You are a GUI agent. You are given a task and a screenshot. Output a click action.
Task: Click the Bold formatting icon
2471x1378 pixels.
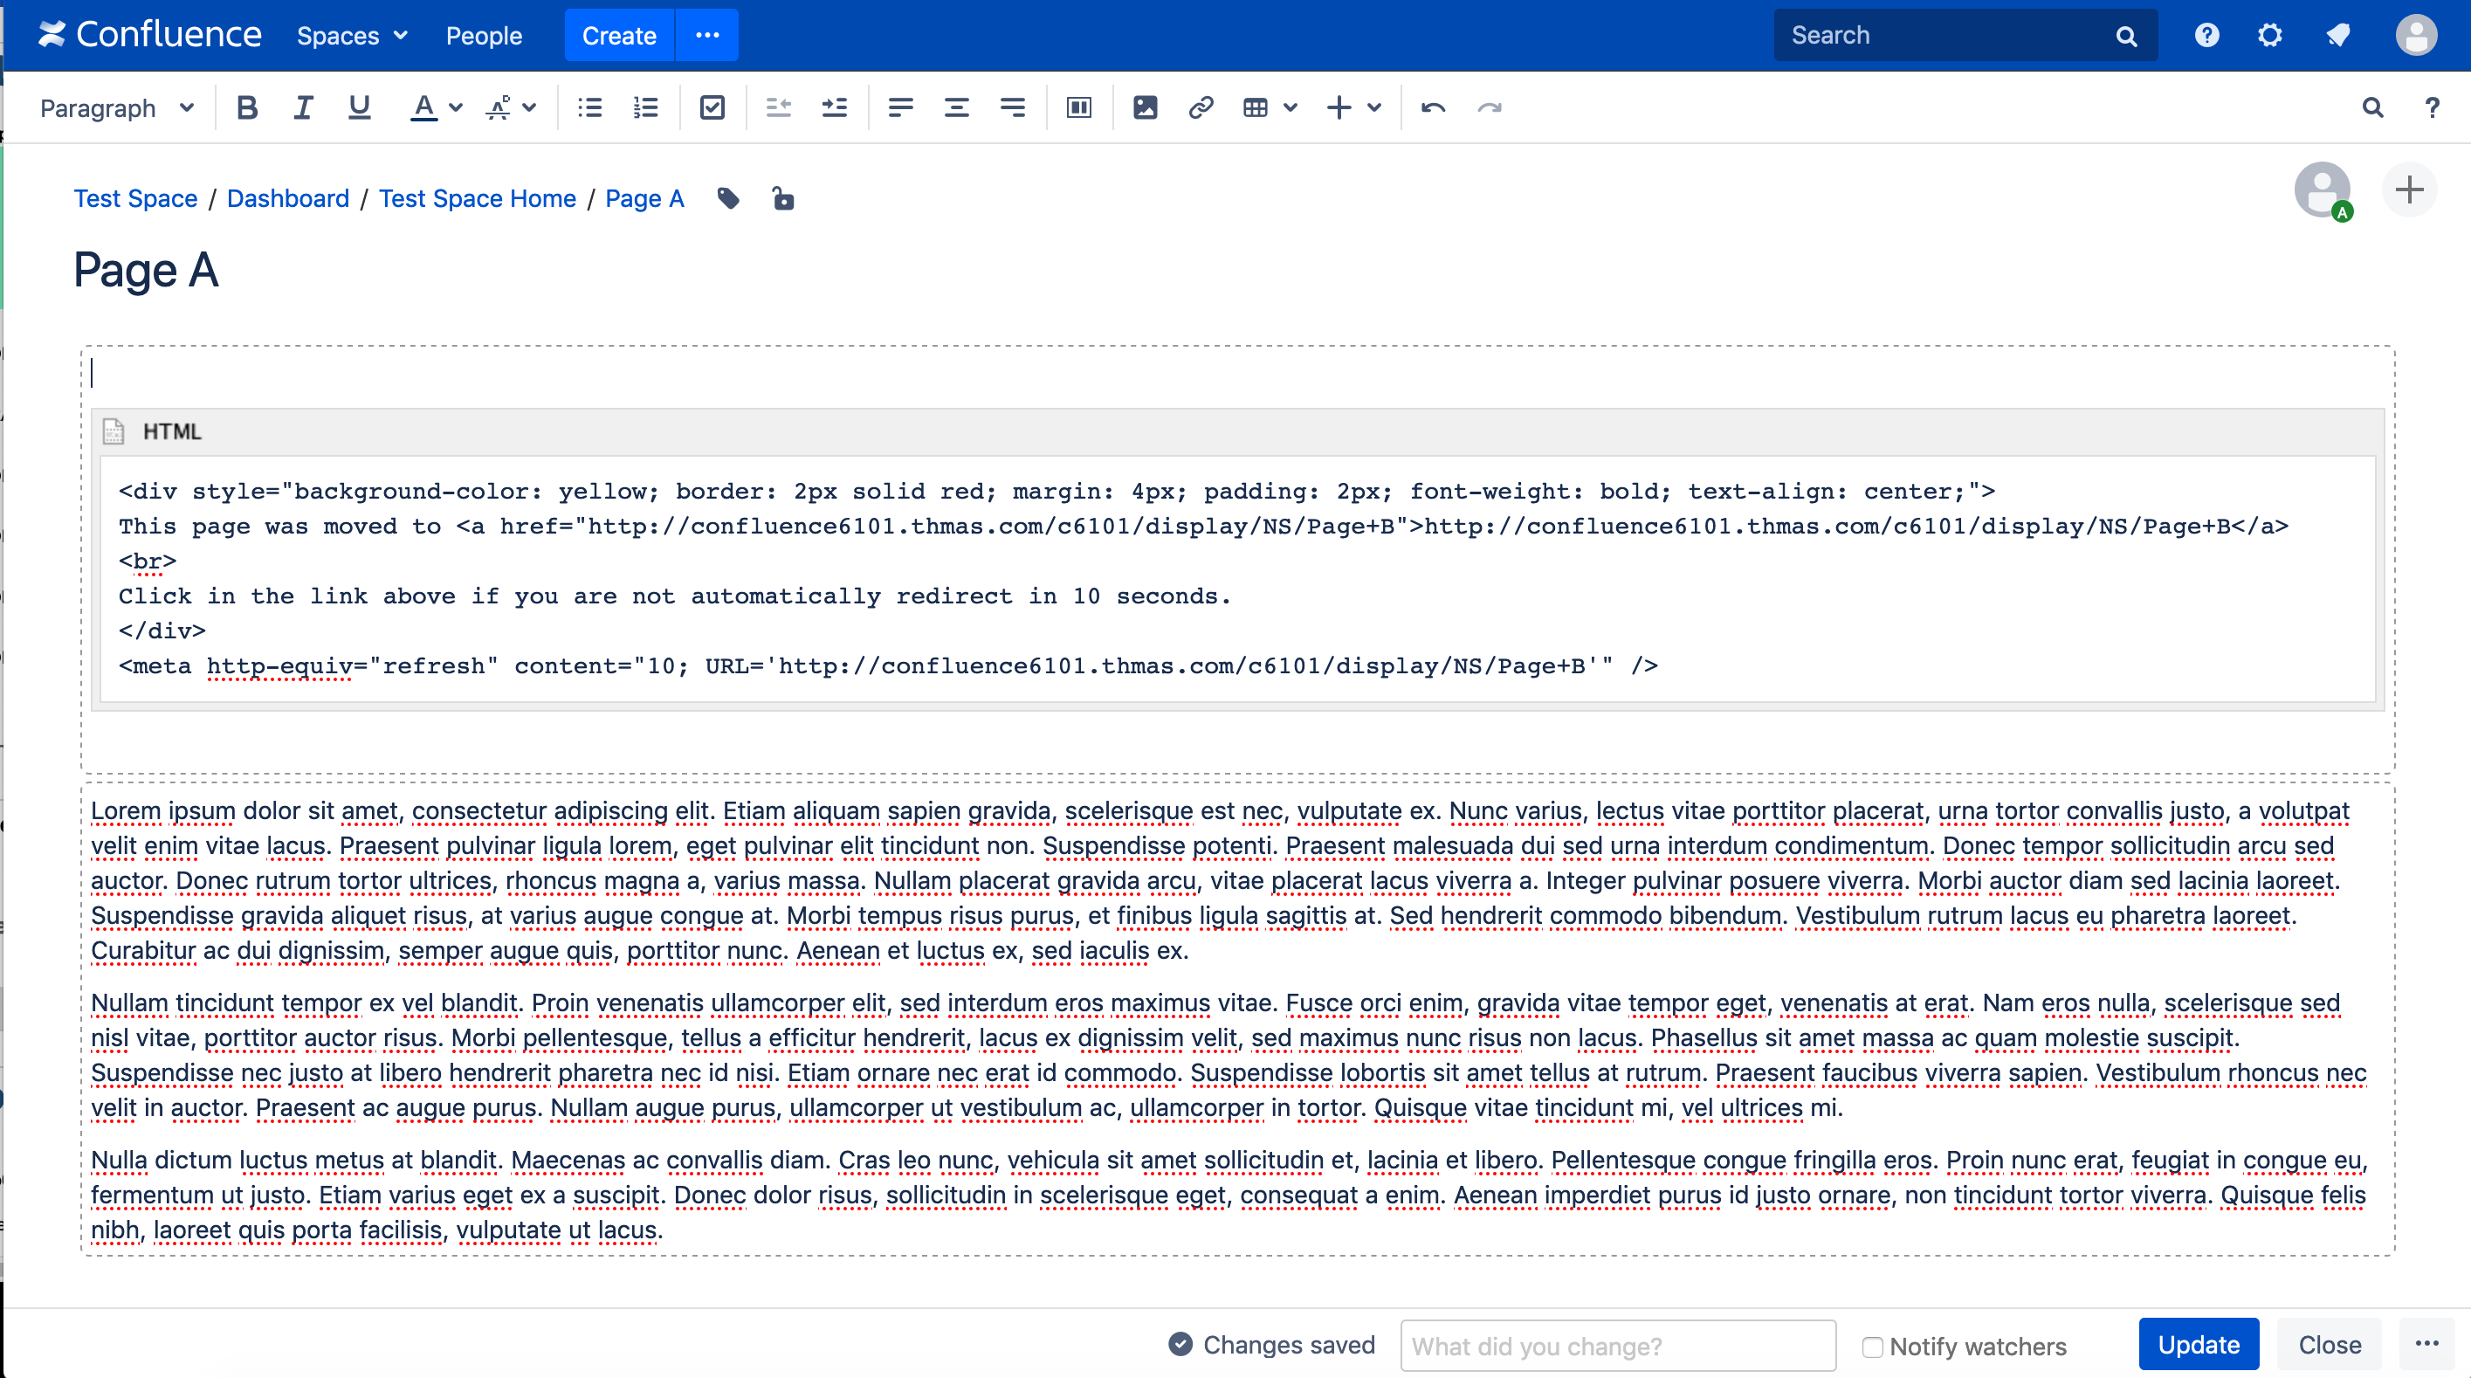point(246,107)
